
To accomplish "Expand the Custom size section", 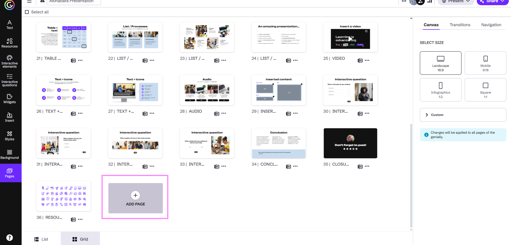I will click(x=463, y=115).
